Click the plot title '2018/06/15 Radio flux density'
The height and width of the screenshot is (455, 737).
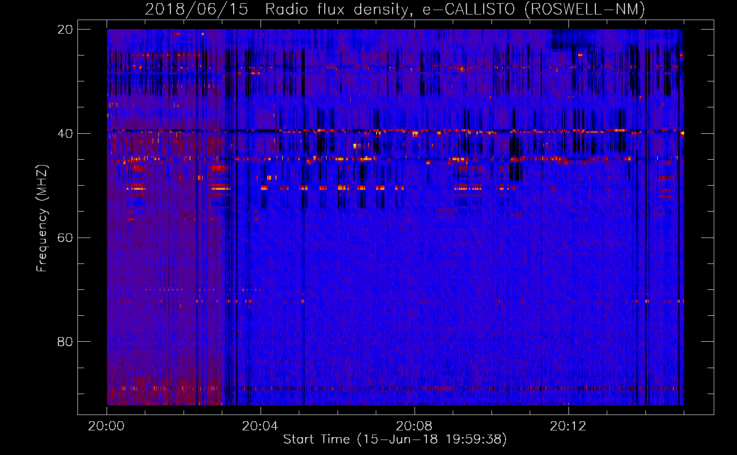click(x=395, y=9)
